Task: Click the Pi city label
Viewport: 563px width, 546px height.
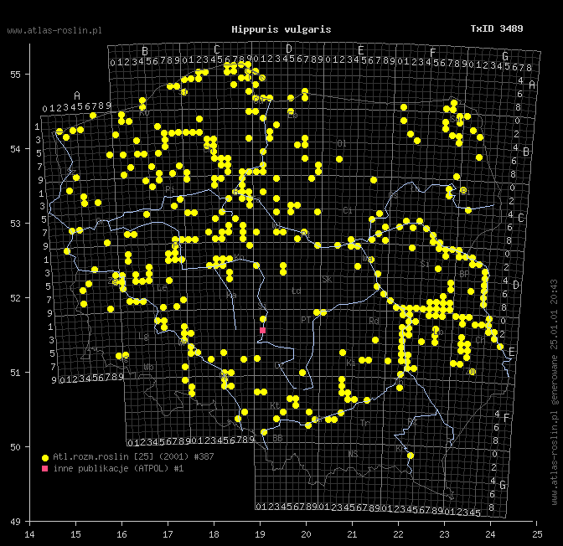Action: [x=170, y=189]
